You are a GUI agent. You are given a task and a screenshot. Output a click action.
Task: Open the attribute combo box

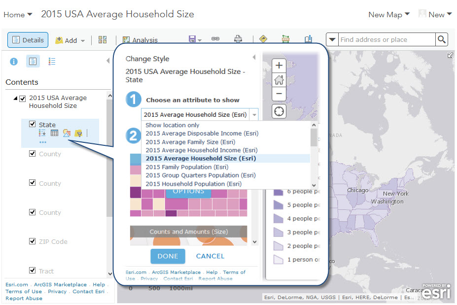(200, 114)
